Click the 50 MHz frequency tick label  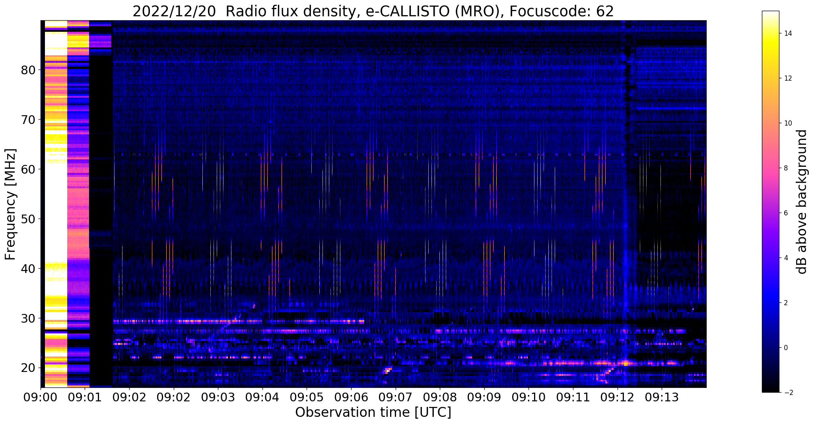[28, 219]
